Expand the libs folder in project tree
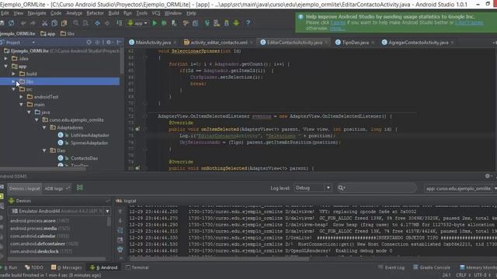497x279 pixels. pyautogui.click(x=14, y=81)
